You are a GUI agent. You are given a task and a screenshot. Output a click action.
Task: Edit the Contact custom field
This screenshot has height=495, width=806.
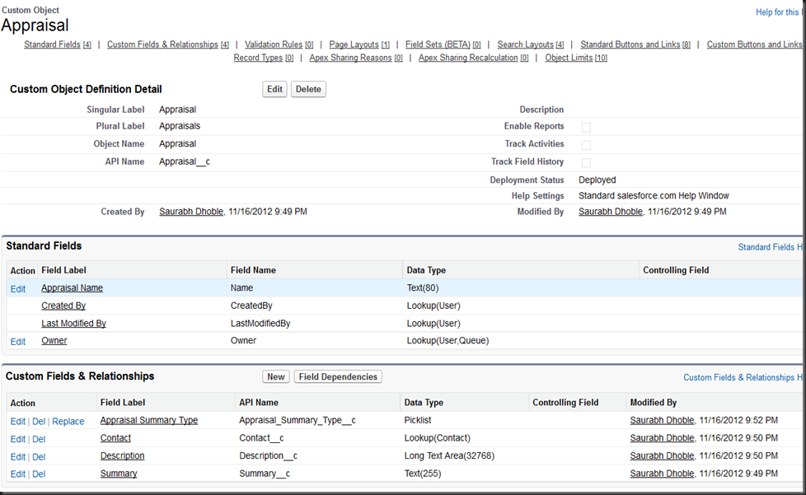[x=18, y=440]
